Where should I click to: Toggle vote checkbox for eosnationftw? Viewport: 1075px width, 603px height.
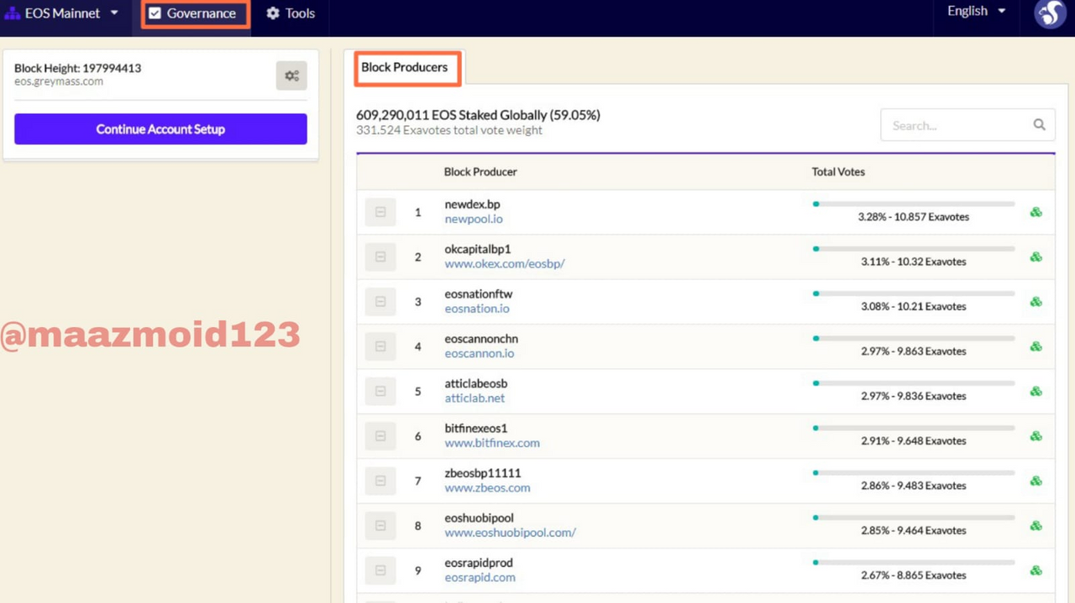point(380,301)
